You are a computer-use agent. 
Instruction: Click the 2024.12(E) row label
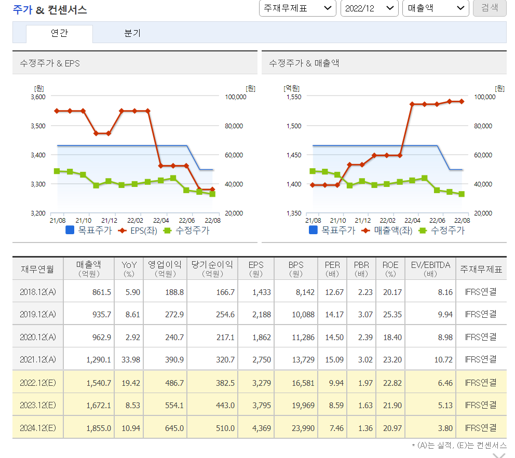[x=38, y=428]
